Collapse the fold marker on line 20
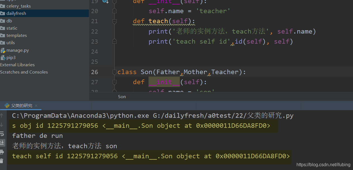This screenshot has height=170, width=353. pos(114,11)
